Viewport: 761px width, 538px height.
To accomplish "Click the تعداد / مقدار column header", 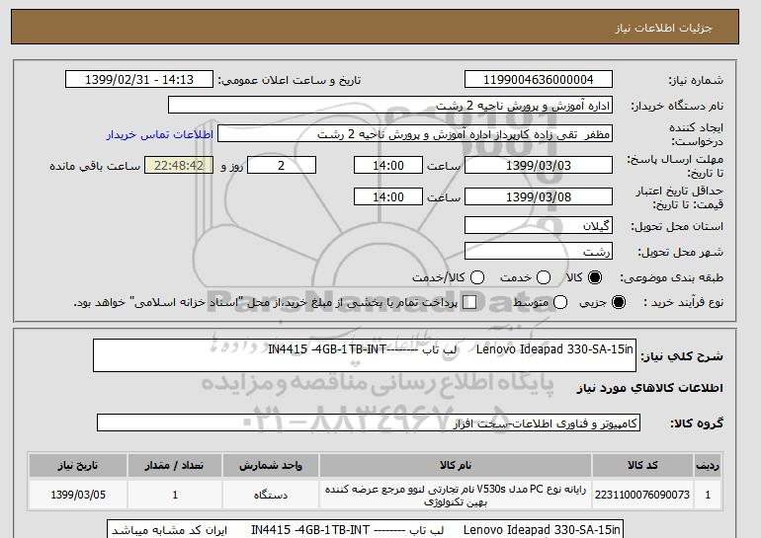I will tap(175, 465).
